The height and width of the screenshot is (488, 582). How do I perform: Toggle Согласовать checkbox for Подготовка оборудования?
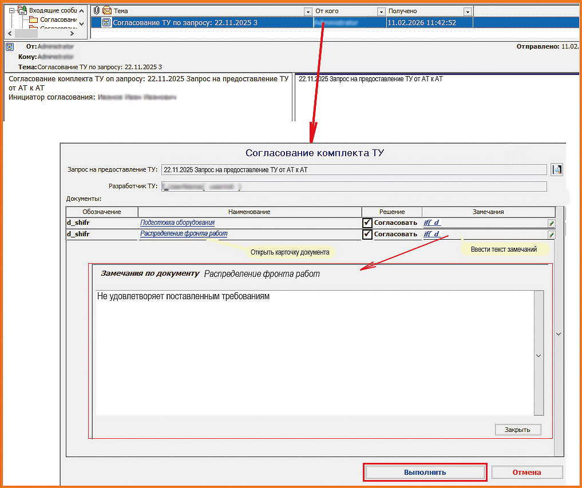pyautogui.click(x=367, y=223)
